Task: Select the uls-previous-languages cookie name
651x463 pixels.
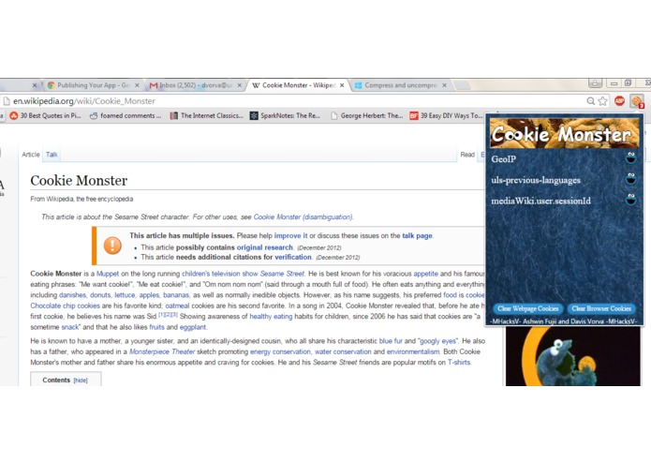Action: (536, 180)
